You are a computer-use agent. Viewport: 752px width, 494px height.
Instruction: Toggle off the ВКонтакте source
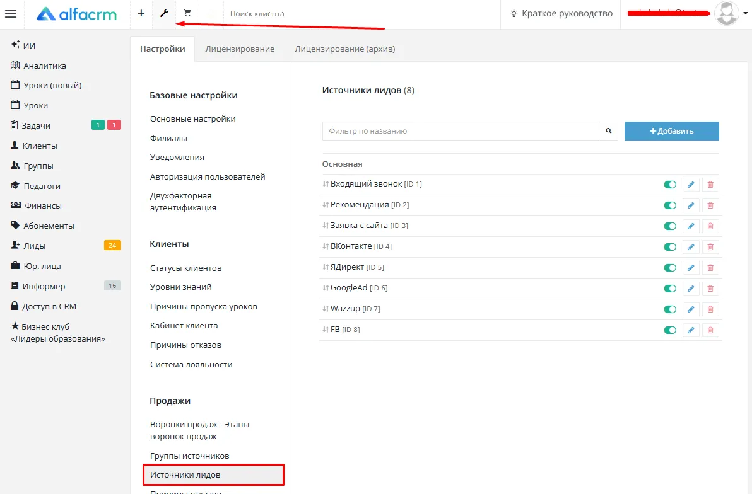pyautogui.click(x=670, y=247)
